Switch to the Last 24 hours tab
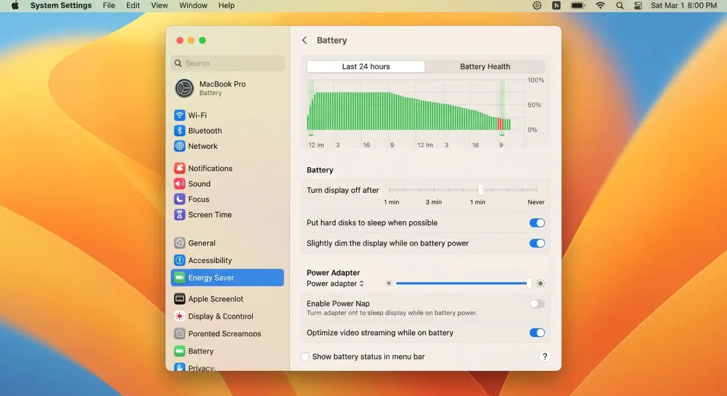 [366, 66]
